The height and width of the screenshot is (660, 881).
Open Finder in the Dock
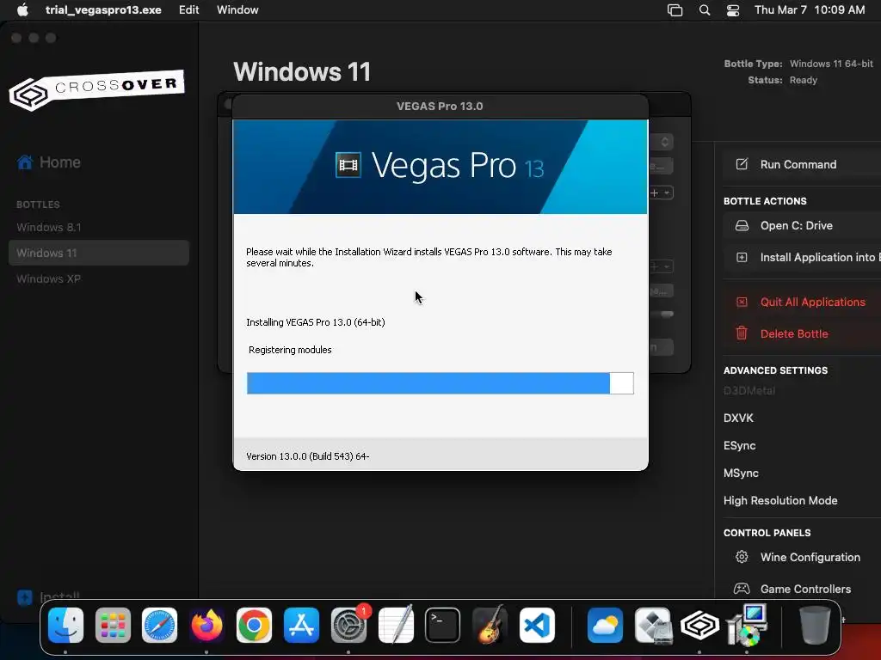tap(65, 625)
